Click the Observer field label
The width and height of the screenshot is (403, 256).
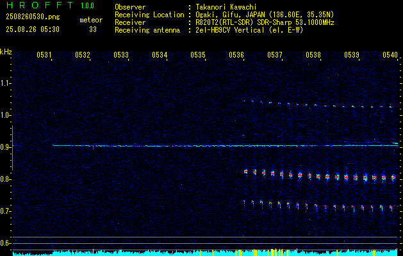[x=130, y=7]
